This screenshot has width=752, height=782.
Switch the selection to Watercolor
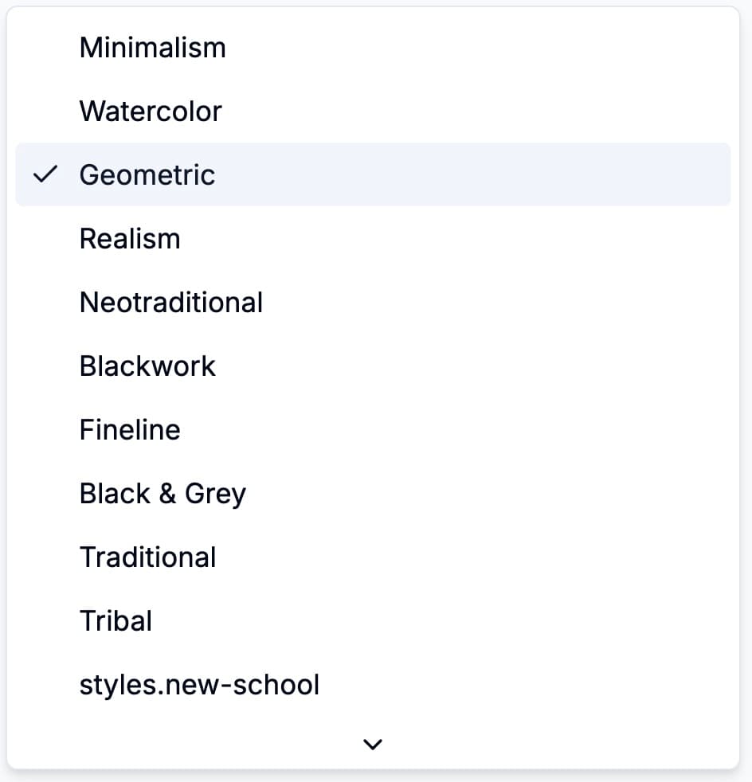151,111
